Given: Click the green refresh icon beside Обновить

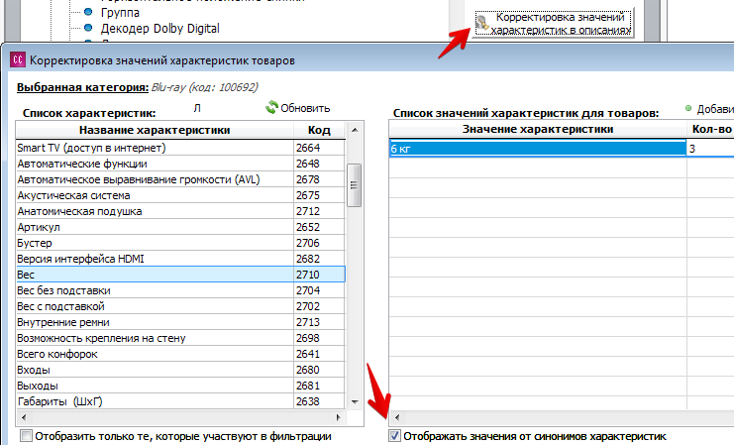Looking at the screenshot, I should click(x=271, y=107).
